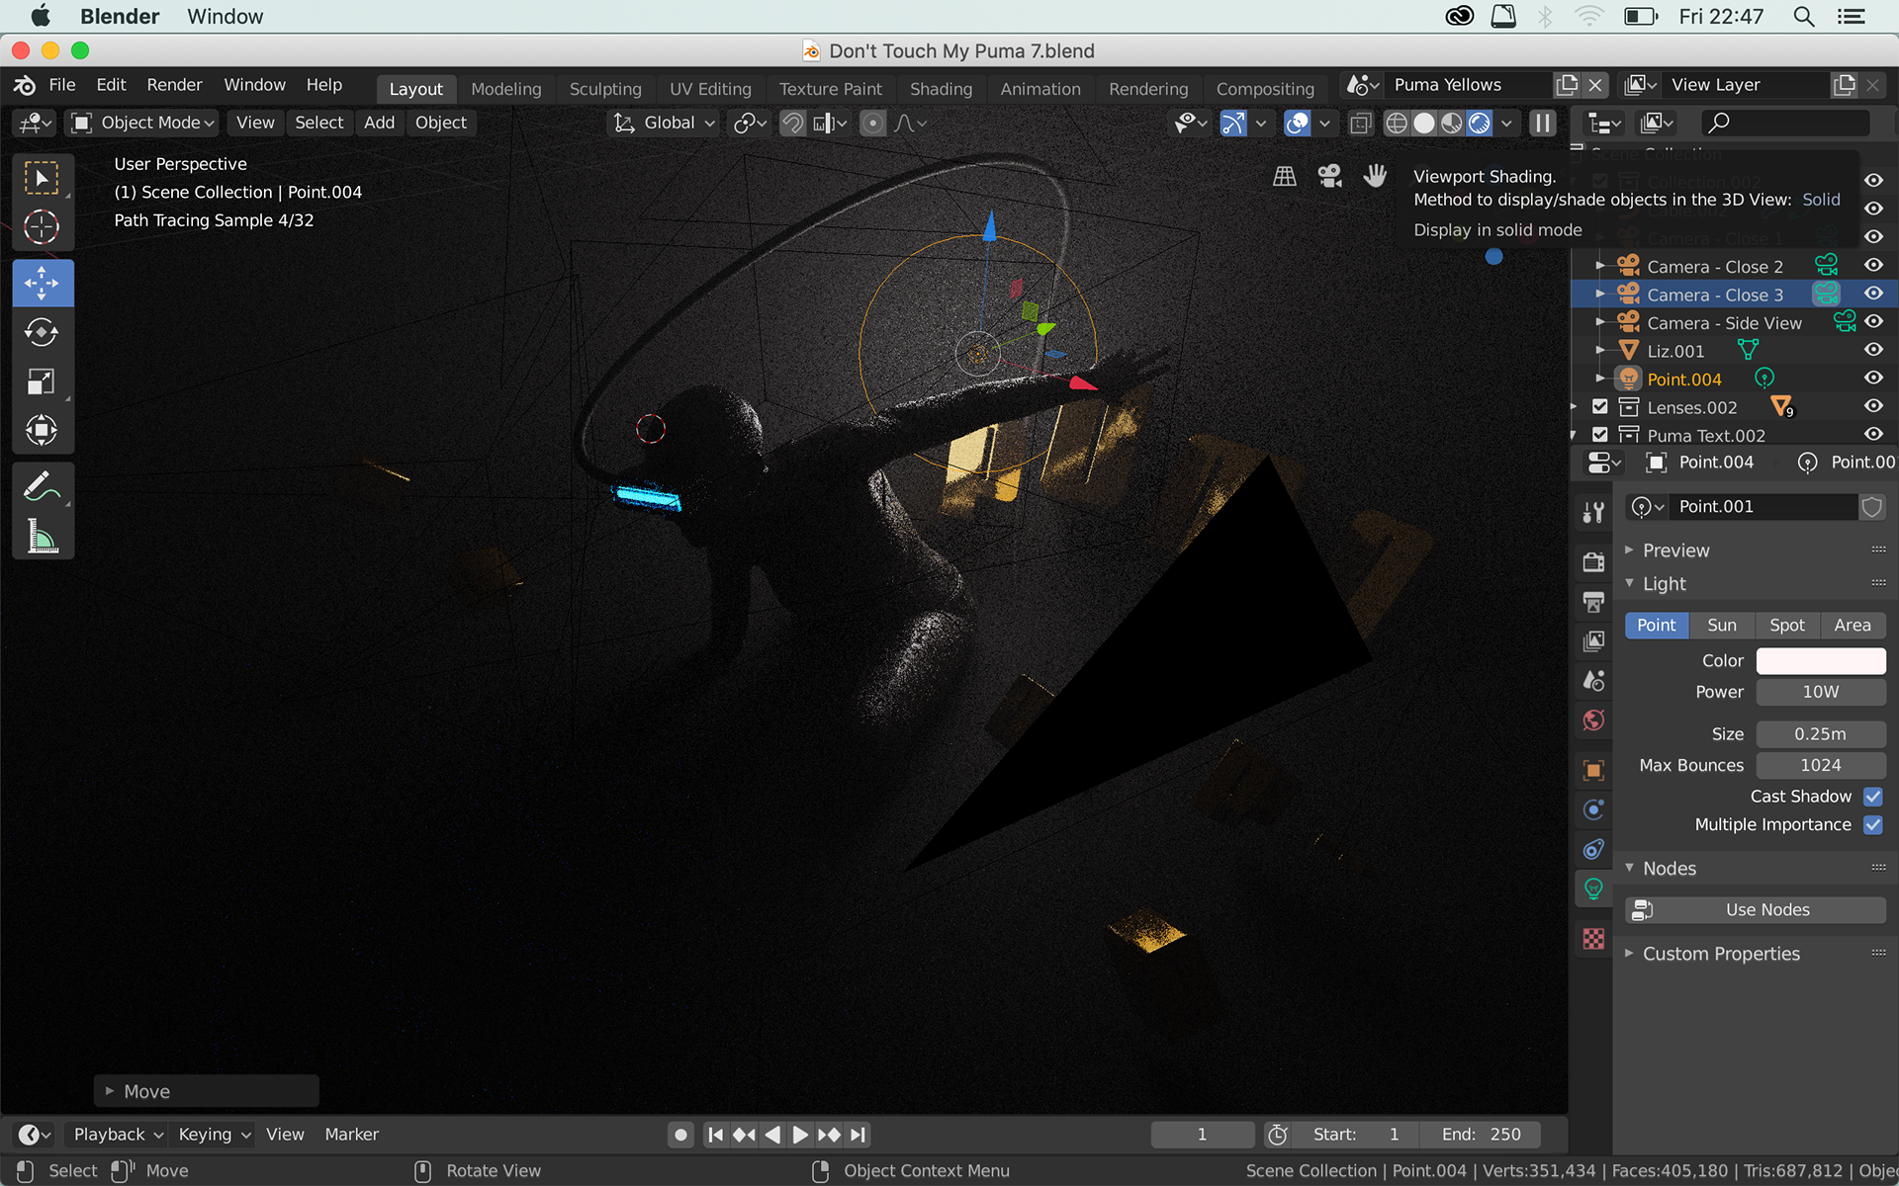Switch to the UV Editing workspace tab
Screen dimensions: 1899x1186
(x=710, y=89)
